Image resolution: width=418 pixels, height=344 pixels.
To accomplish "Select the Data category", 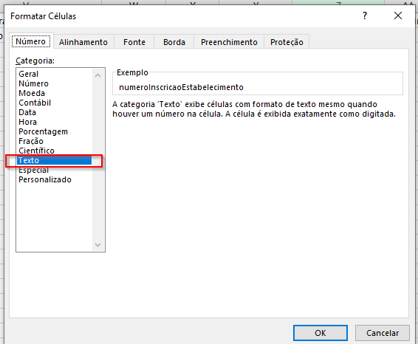I will point(27,112).
